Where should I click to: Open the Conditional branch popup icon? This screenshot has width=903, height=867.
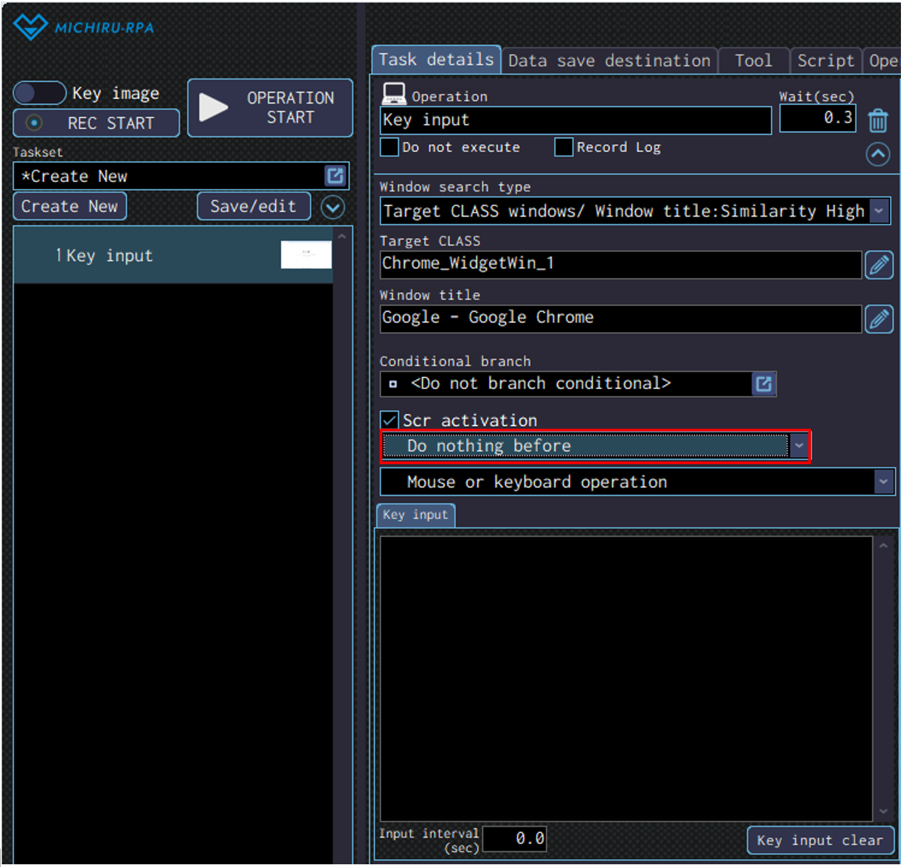[763, 384]
